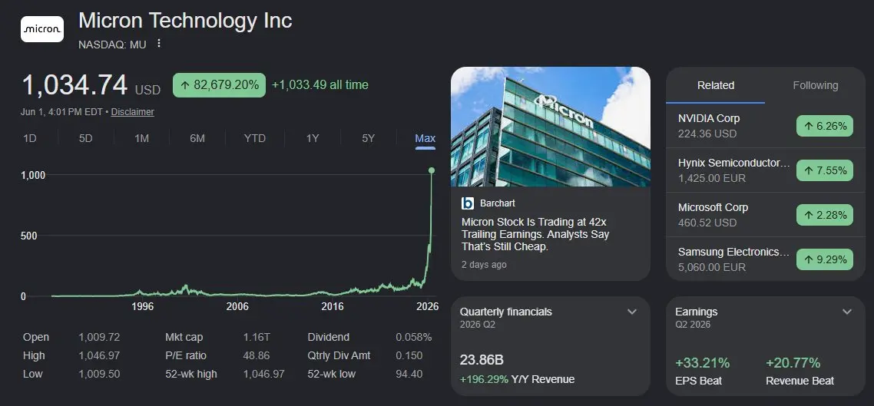Click Hynix's 7.55% gain badge

click(824, 170)
